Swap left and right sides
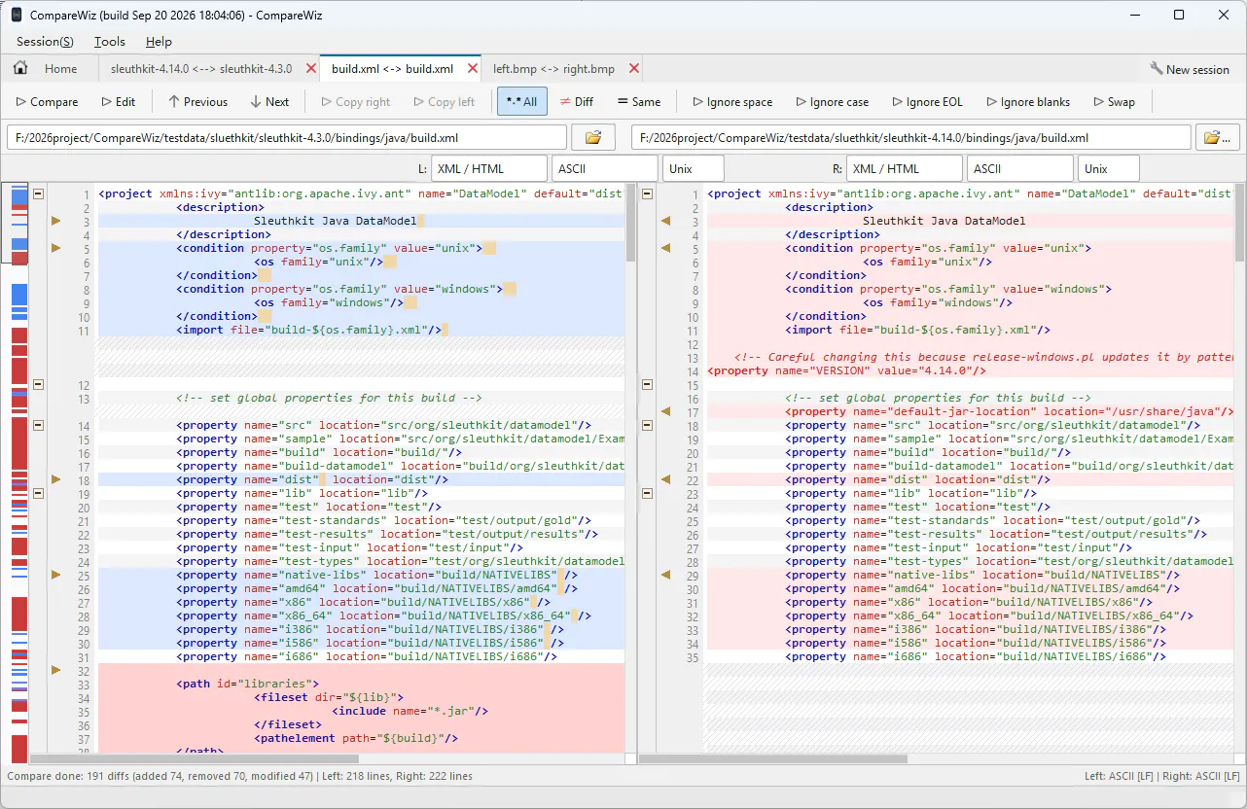Screen dimensions: 1247x809 point(1114,102)
